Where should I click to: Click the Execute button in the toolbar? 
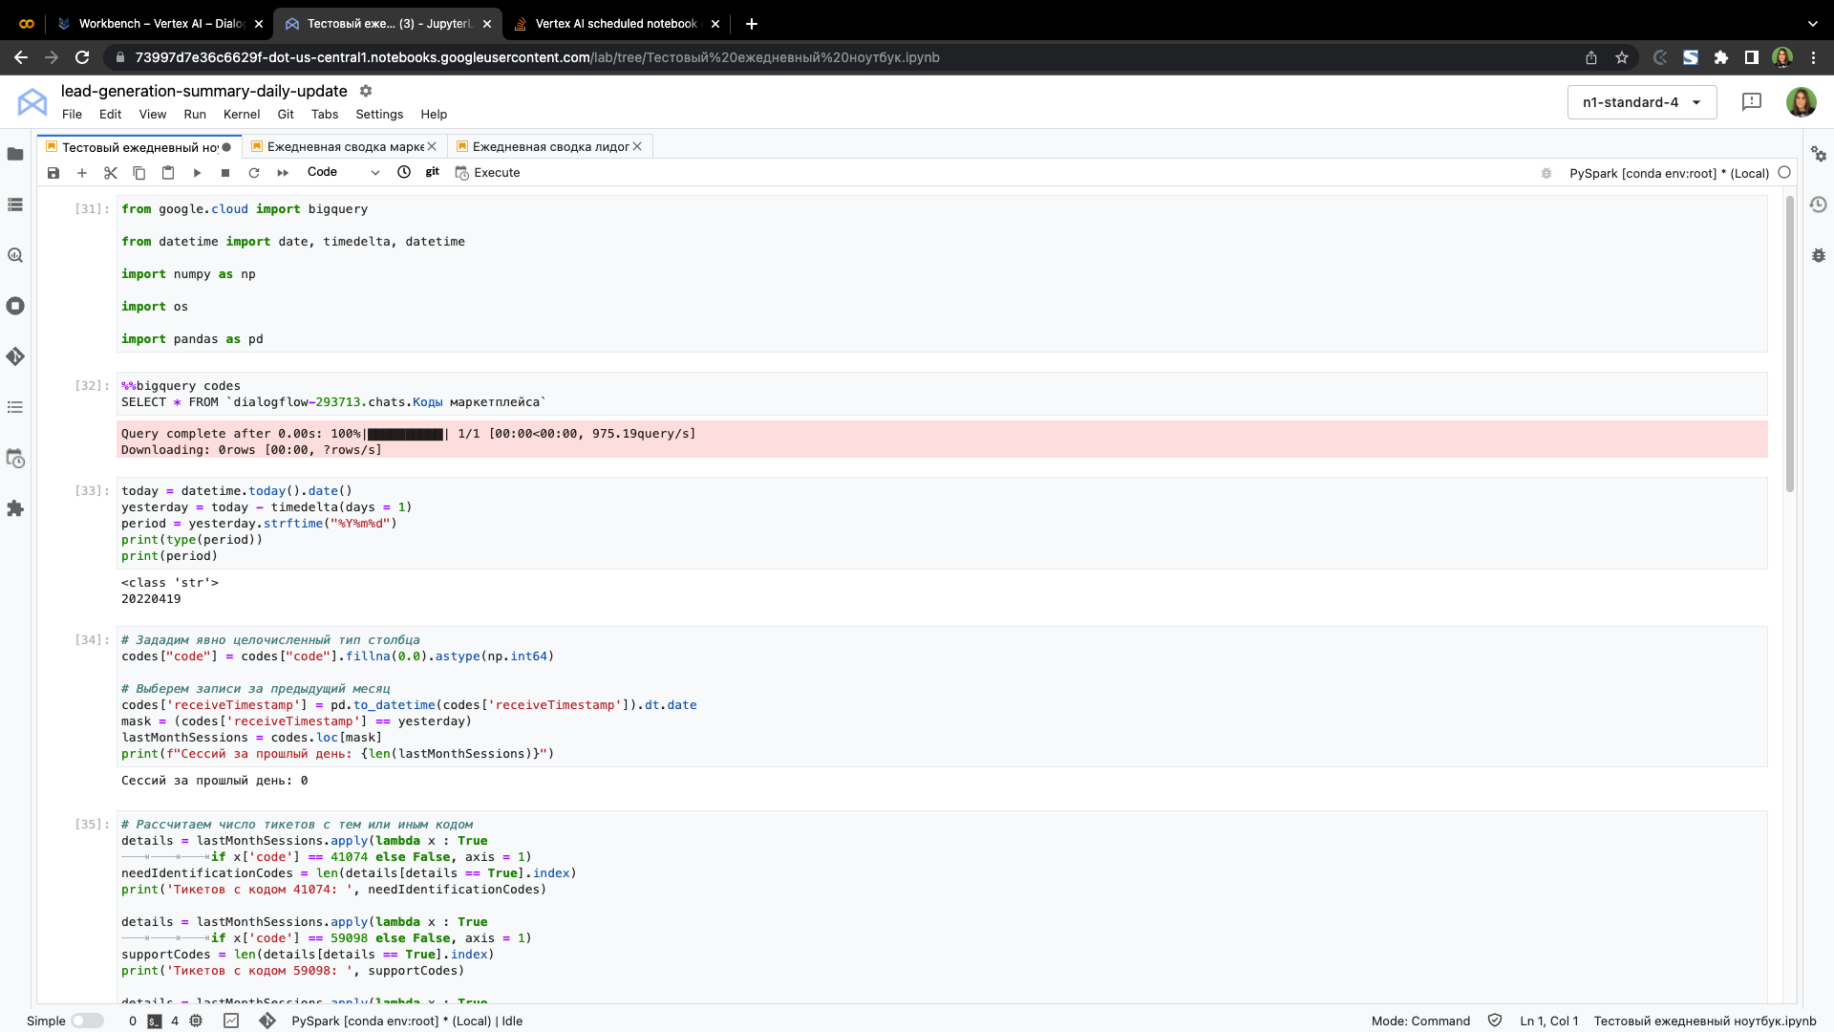(x=488, y=173)
